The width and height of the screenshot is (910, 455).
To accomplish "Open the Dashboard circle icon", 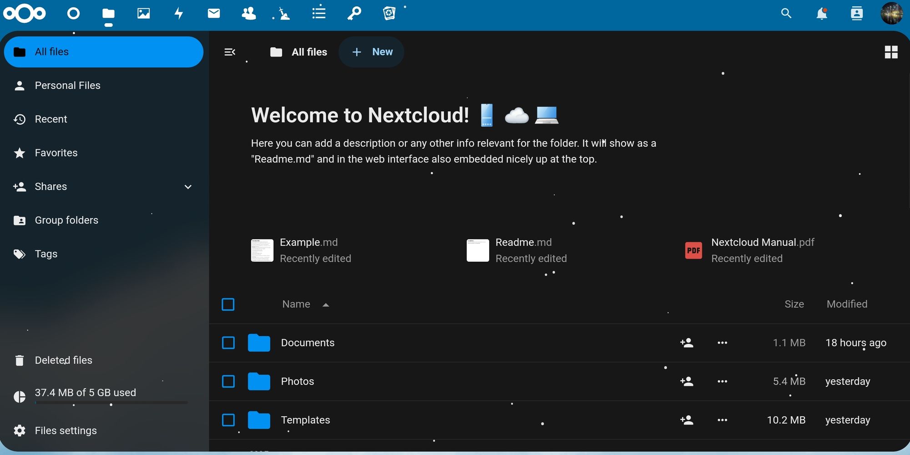I will coord(73,14).
